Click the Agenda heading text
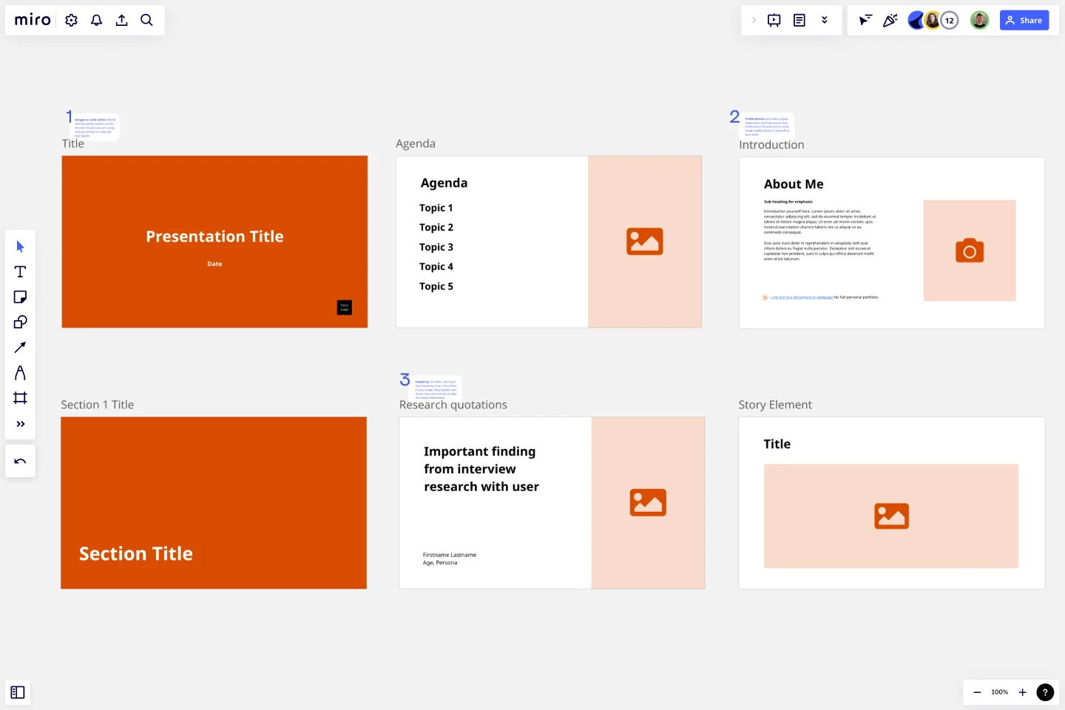 tap(444, 183)
